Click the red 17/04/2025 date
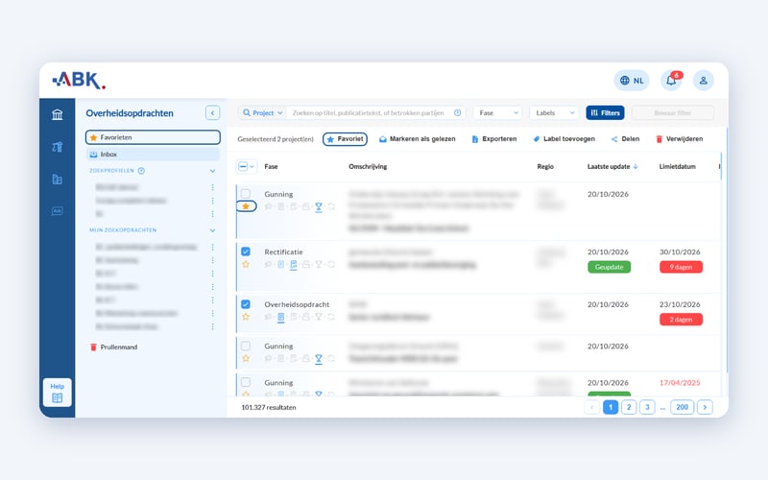 point(680,382)
